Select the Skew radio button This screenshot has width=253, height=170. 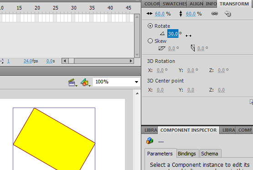(x=150, y=41)
